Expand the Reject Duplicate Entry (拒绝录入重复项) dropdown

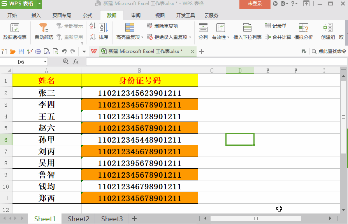click(190, 37)
